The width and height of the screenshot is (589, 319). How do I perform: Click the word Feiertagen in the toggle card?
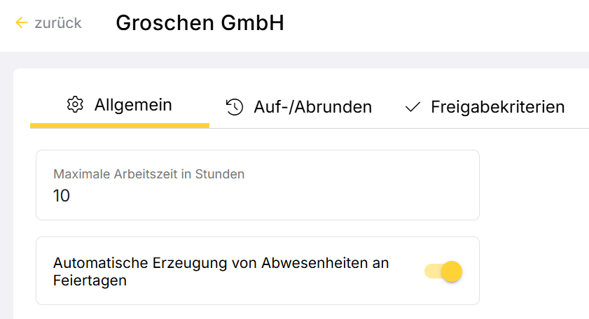pos(90,281)
